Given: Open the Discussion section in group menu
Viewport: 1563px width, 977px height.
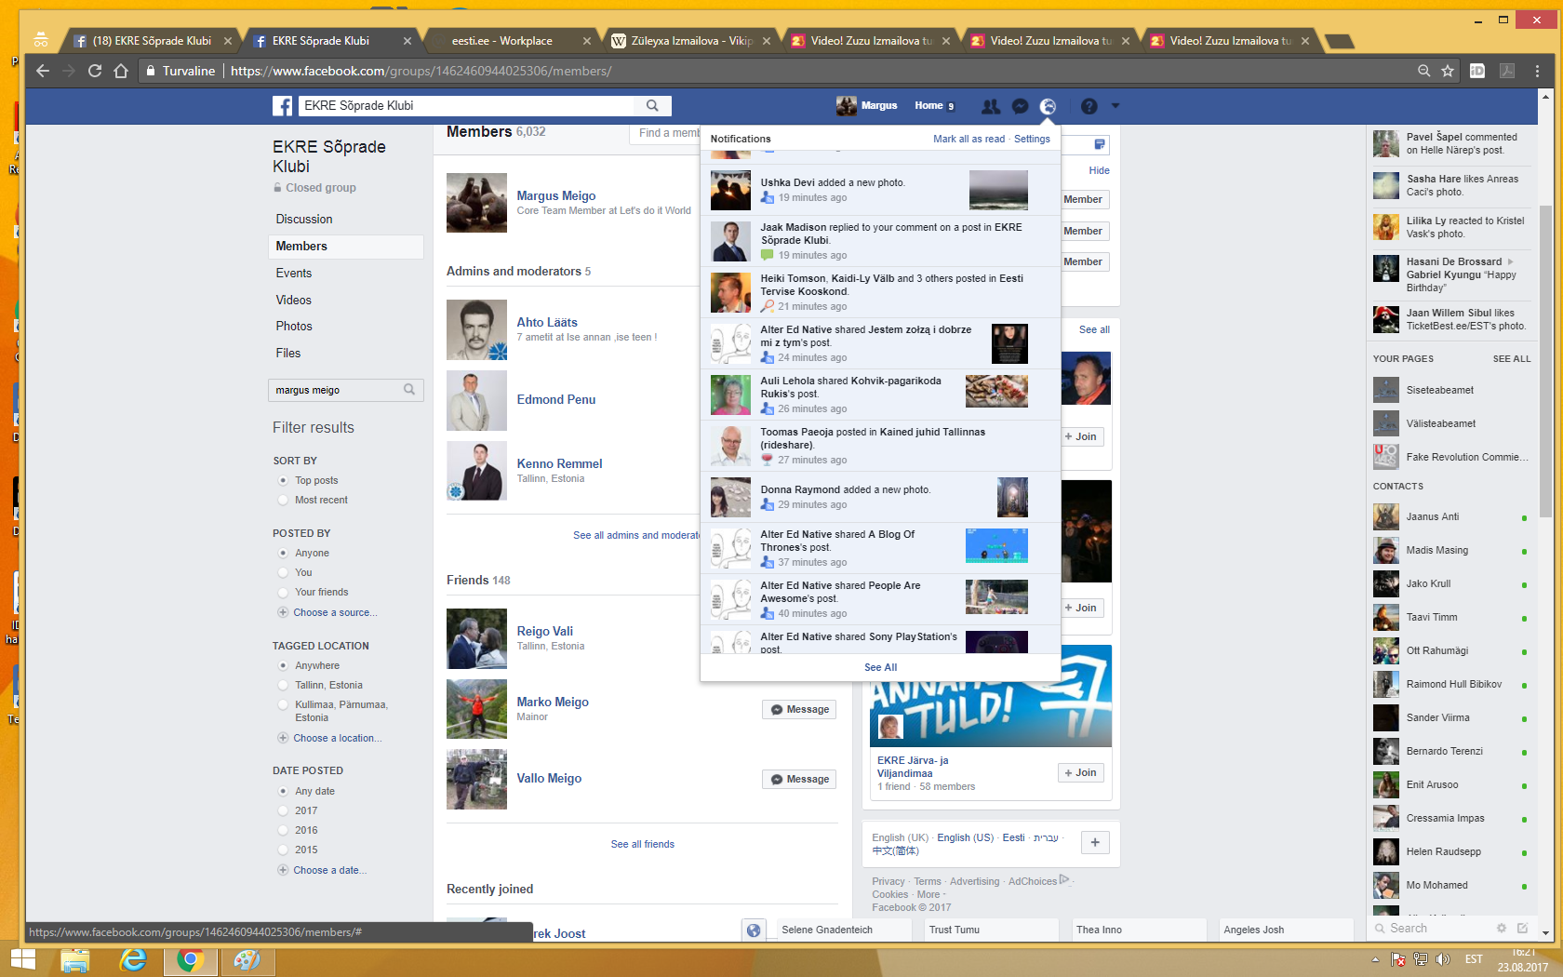Looking at the screenshot, I should (304, 219).
